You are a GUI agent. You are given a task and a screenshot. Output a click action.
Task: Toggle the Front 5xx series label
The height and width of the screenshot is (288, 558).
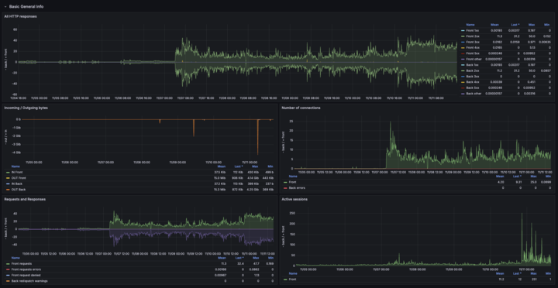(473, 53)
